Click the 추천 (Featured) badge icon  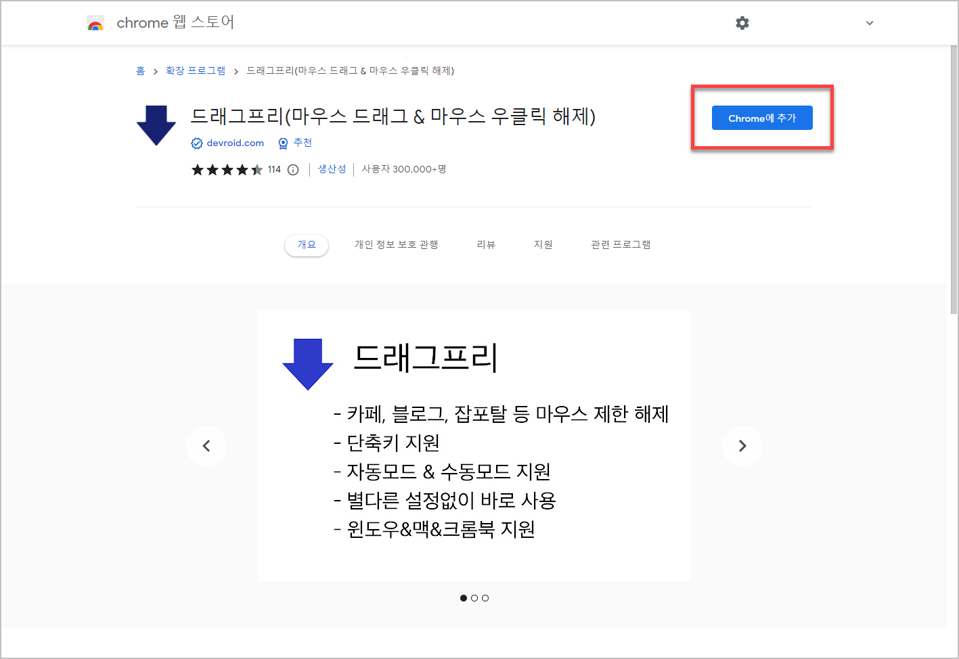[283, 143]
